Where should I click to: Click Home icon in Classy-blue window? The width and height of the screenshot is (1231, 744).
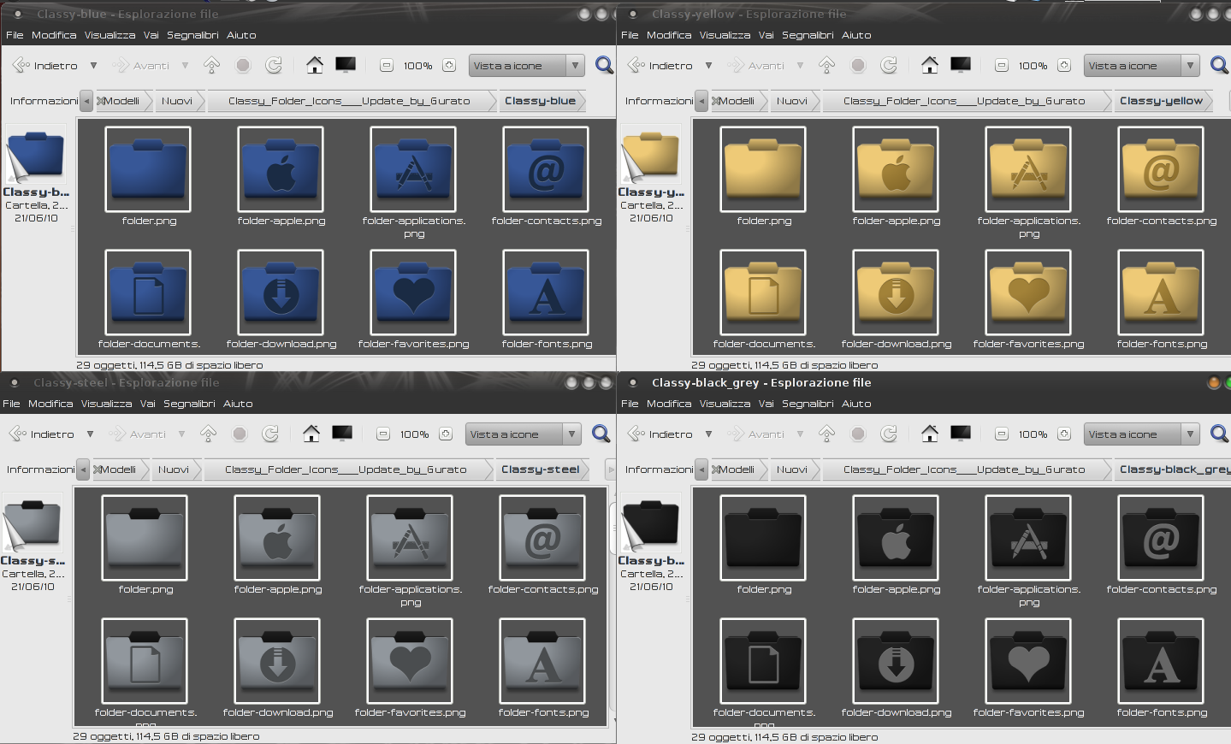(314, 65)
